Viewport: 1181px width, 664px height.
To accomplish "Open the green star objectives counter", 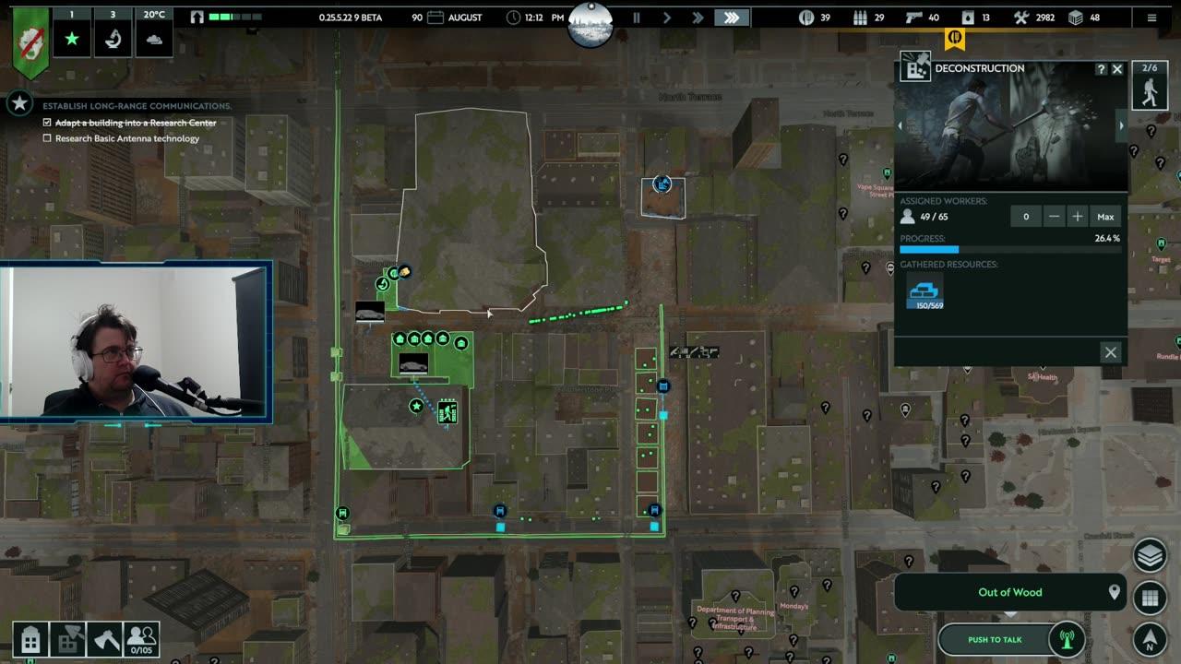I will point(72,32).
